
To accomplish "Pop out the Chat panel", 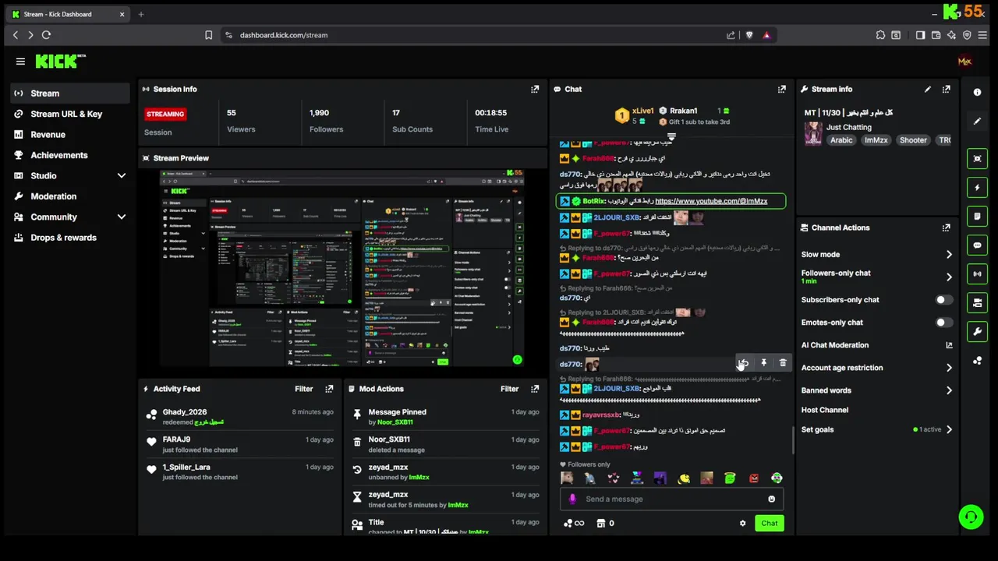I will click(x=782, y=90).
